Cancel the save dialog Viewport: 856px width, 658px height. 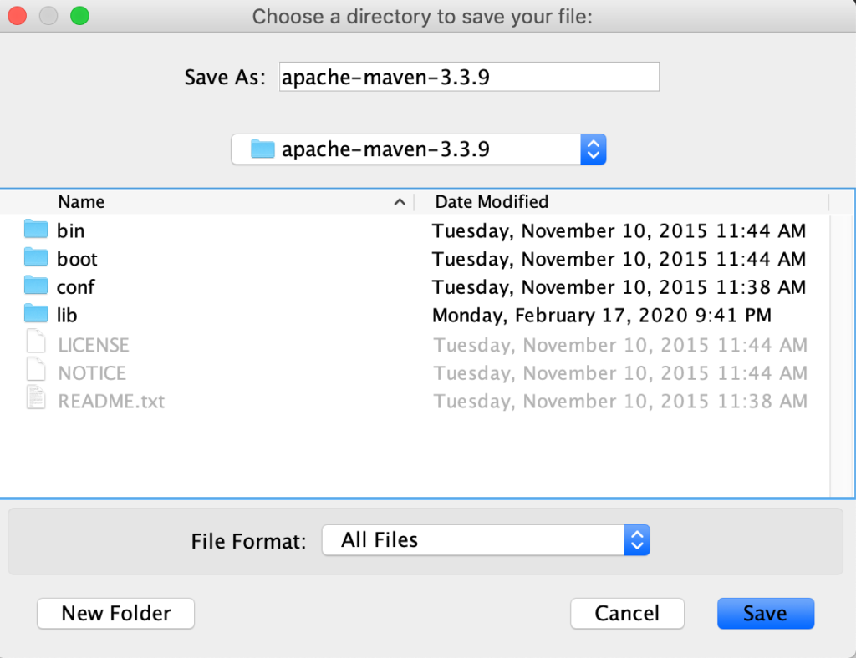(x=627, y=614)
